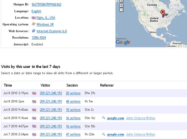Screen dimensions: 187x139
Task: Click the Javascript Enabled value
Action: [37, 44]
